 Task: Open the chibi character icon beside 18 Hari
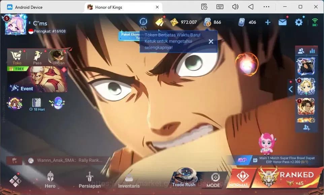(14, 103)
